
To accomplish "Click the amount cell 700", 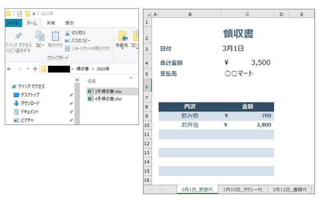I will [248, 116].
